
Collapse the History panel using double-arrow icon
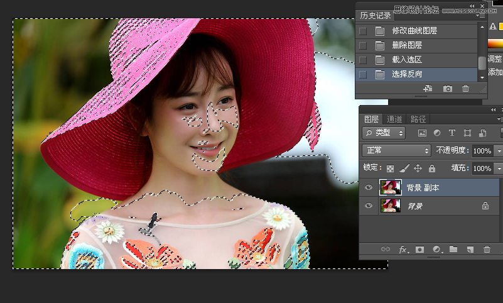point(472,6)
